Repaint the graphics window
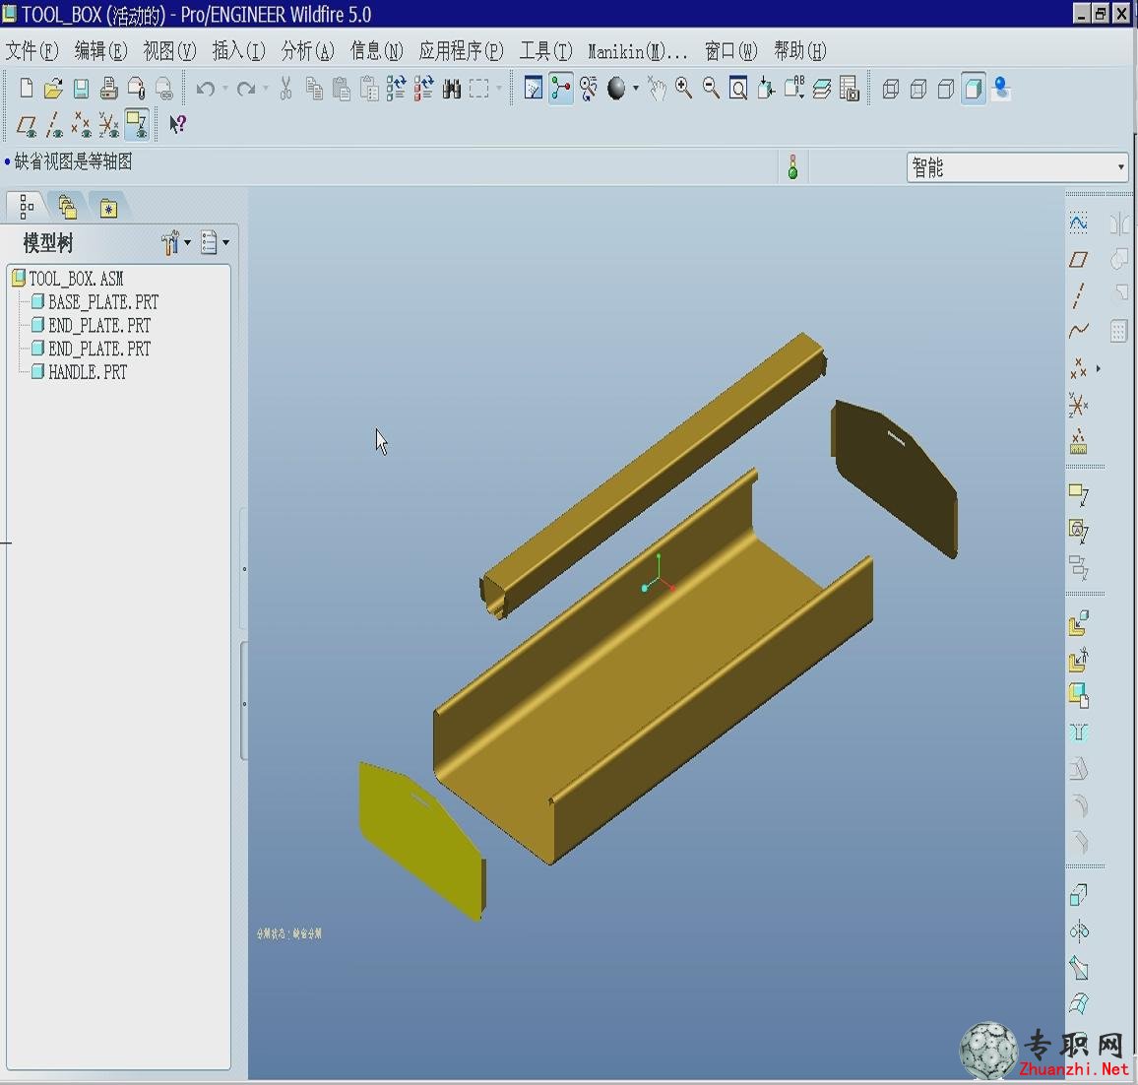1138x1085 pixels. click(x=534, y=89)
